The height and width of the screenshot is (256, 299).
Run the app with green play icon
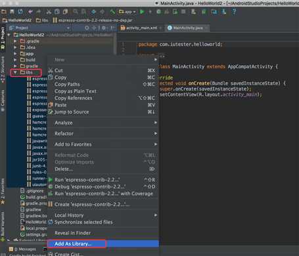pyautogui.click(x=142, y=12)
